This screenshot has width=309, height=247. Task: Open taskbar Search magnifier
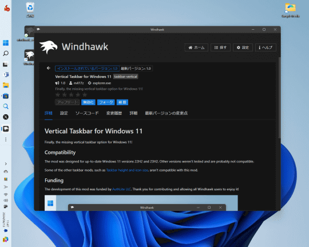(6, 53)
